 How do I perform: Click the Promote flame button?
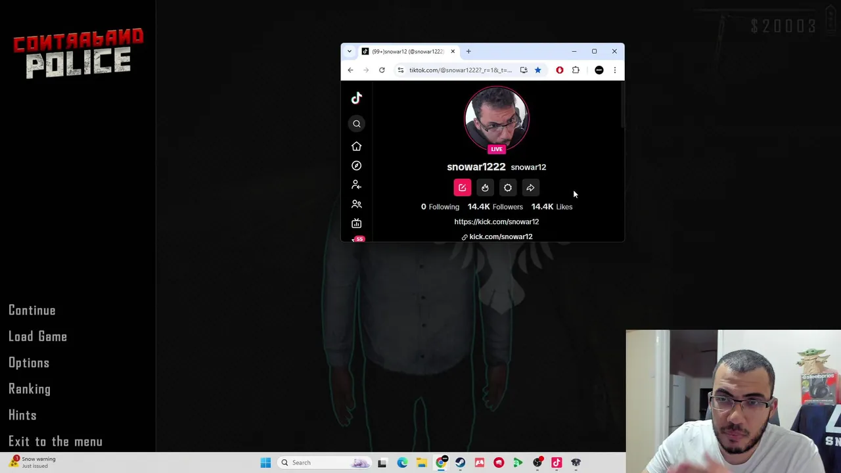[x=485, y=188]
